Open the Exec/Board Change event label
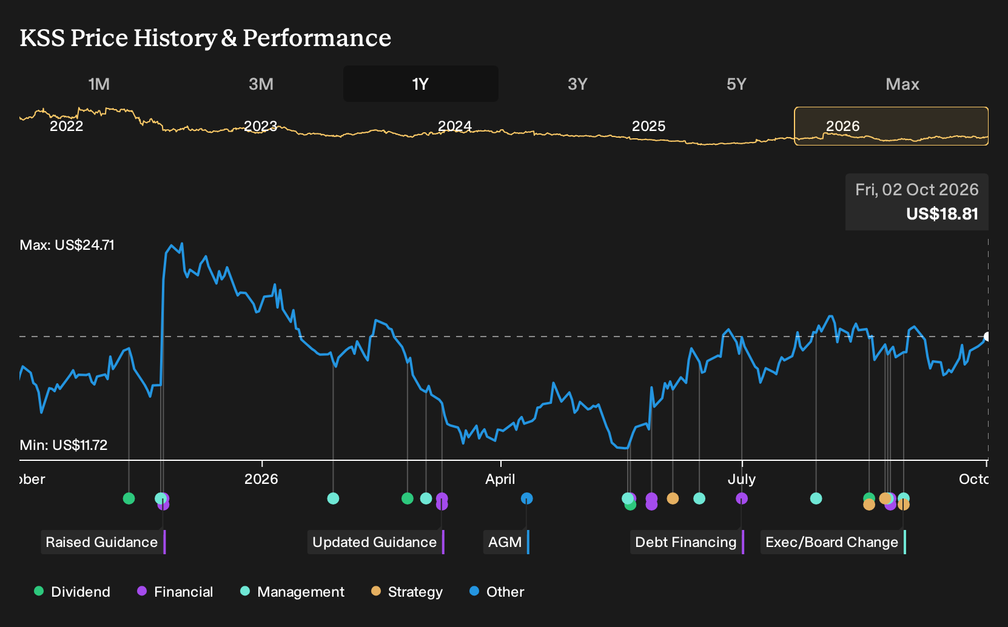This screenshot has width=1008, height=627. point(833,542)
